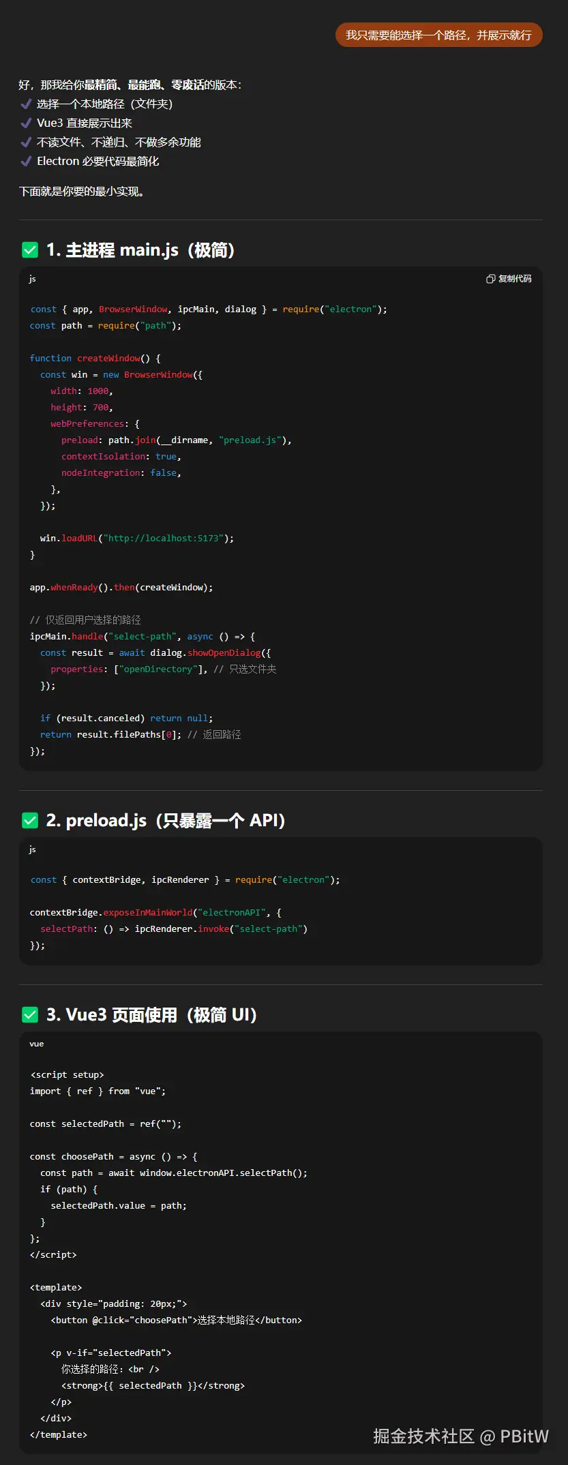Click list item 选择一个本地路径（文件夹）
Screen dimensions: 568x1465
(x=104, y=104)
